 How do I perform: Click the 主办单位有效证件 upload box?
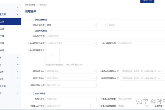click(x=53, y=55)
